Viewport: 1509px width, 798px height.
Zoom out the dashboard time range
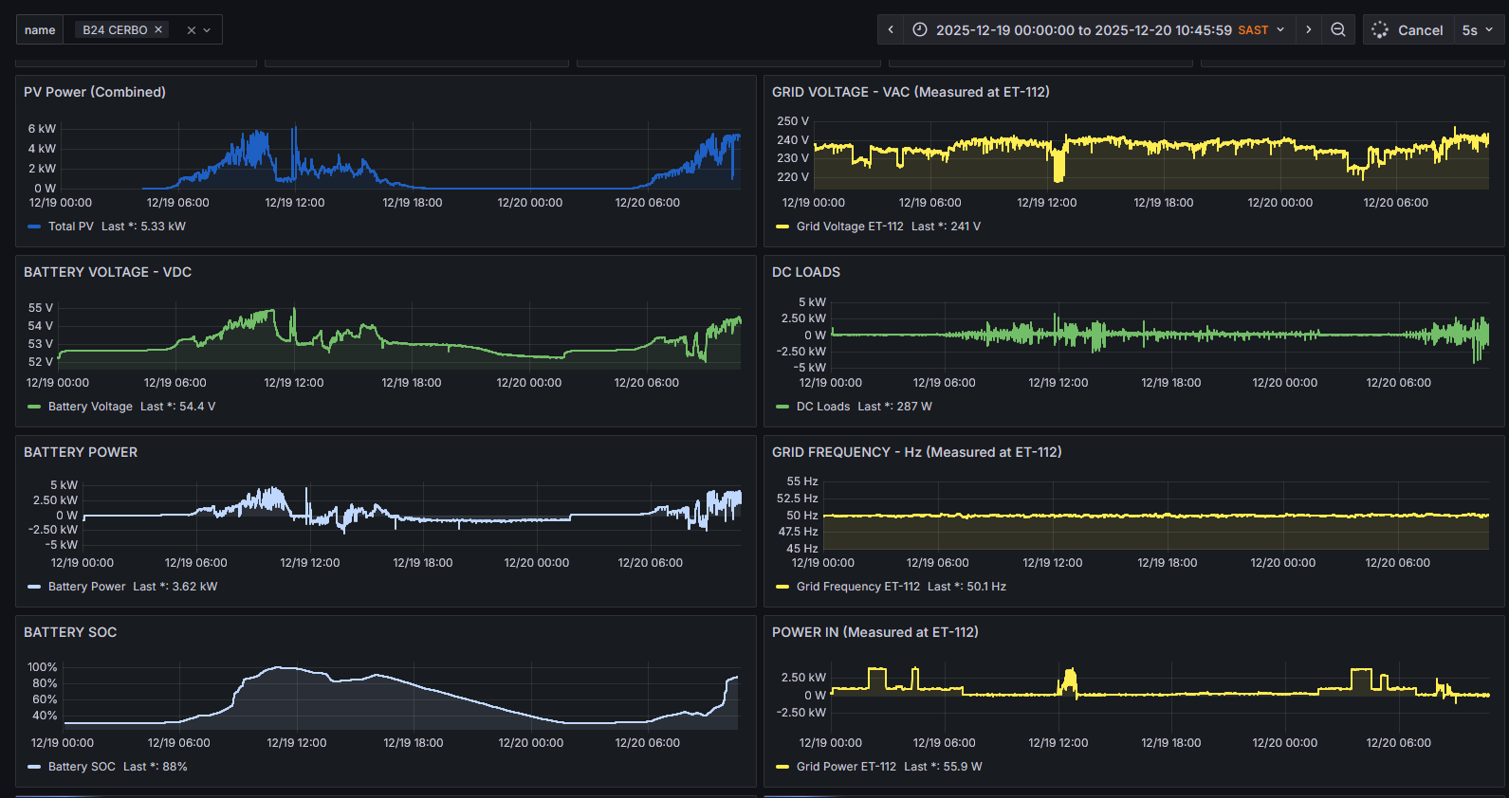tap(1338, 30)
